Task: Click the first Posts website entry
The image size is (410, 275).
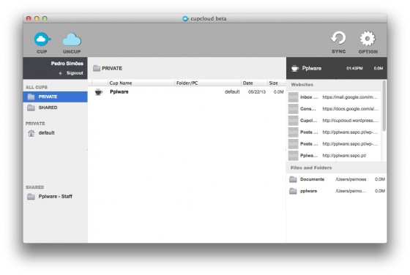Action: tap(334, 132)
